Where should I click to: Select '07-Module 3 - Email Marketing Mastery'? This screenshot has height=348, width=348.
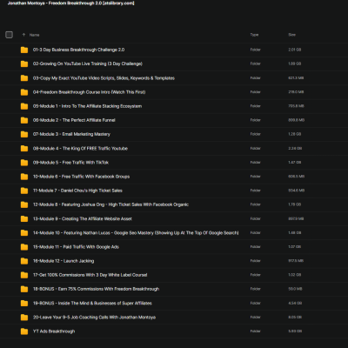pyautogui.click(x=71, y=134)
